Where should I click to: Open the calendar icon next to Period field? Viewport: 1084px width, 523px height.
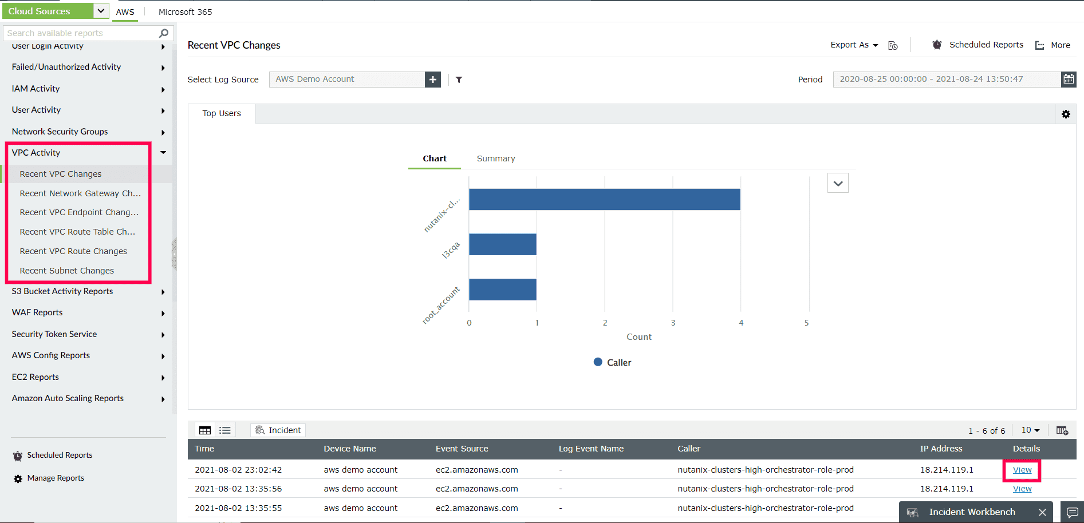click(x=1069, y=79)
